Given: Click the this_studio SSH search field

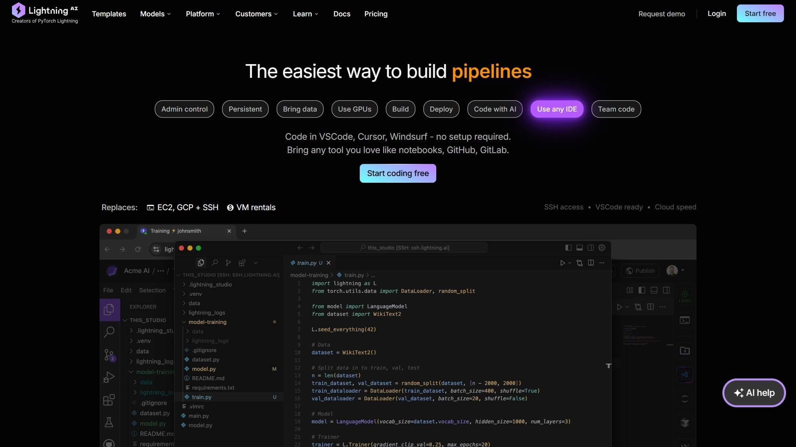Looking at the screenshot, I should coord(404,248).
